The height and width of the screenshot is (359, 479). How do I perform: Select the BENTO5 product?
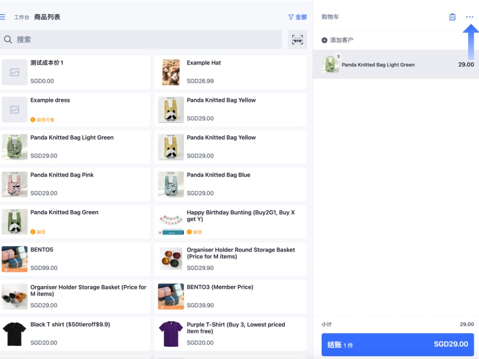click(x=75, y=259)
